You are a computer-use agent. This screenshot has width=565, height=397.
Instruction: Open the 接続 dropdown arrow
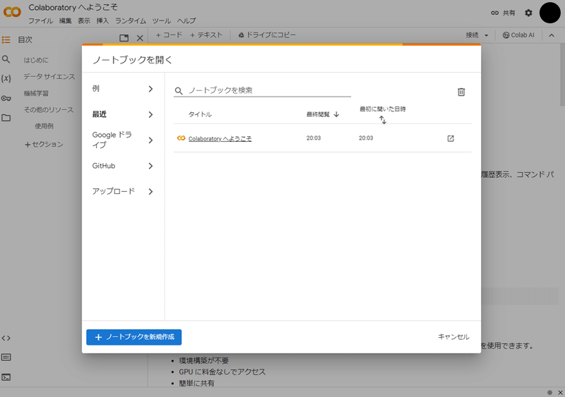pyautogui.click(x=486, y=35)
